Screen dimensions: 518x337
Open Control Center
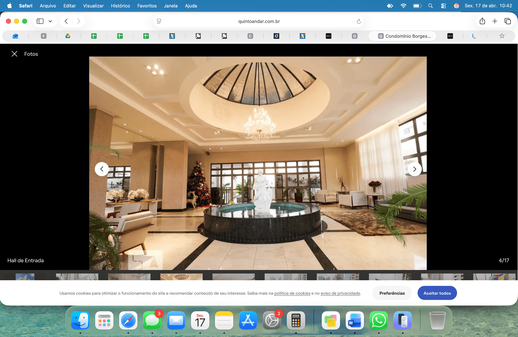click(443, 6)
